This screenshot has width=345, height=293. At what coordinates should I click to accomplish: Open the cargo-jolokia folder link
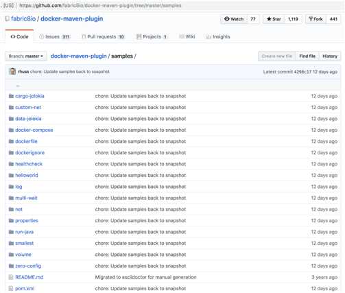click(29, 96)
